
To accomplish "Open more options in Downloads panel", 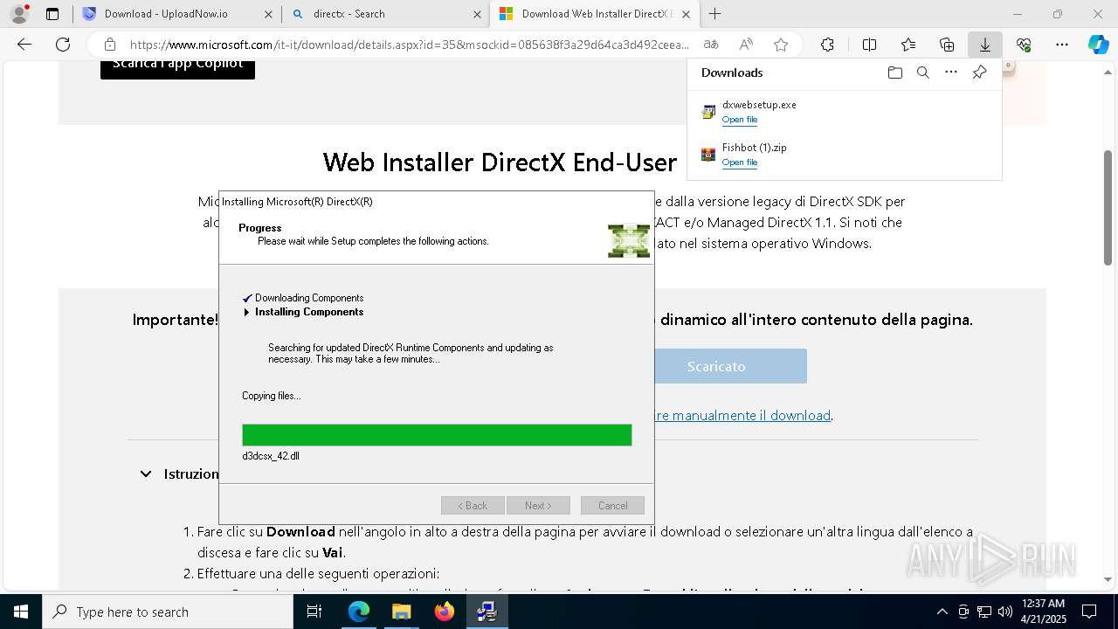I will point(951,73).
